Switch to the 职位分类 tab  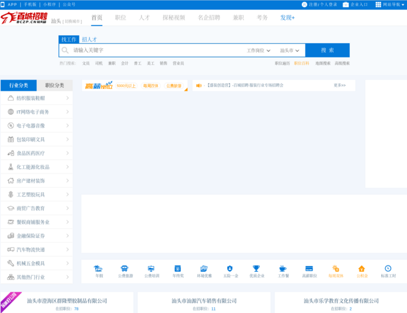(x=54, y=85)
